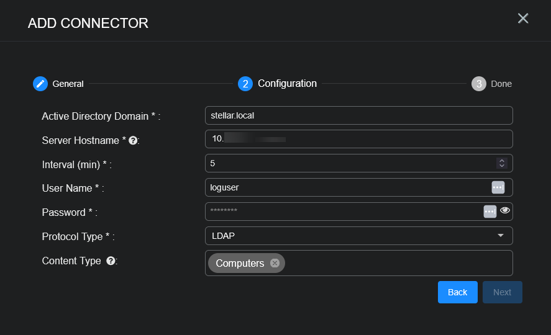Open the Server Hostname help tooltip icon
551x335 pixels.
point(132,141)
